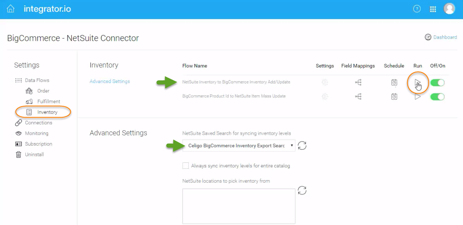Open the Dashboard link
The image size is (463, 225).
[x=445, y=37]
